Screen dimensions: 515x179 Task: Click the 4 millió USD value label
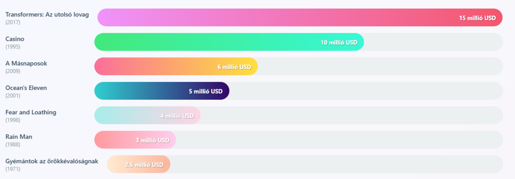point(177,116)
